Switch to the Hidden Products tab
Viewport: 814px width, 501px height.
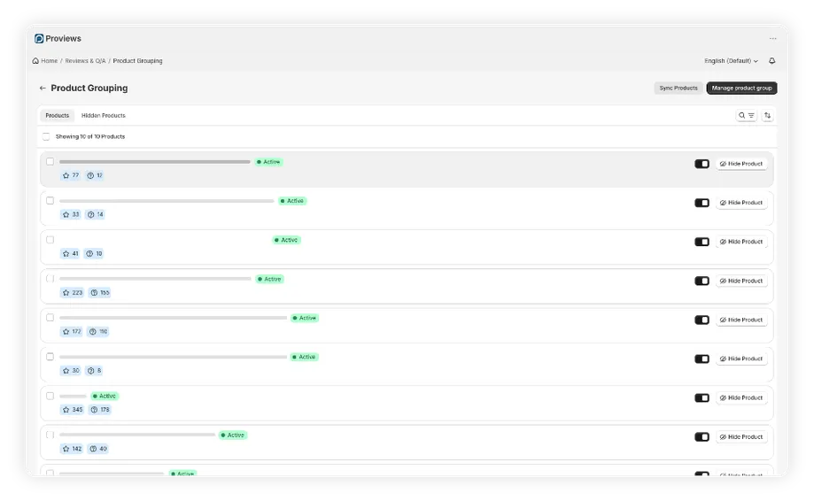[104, 116]
